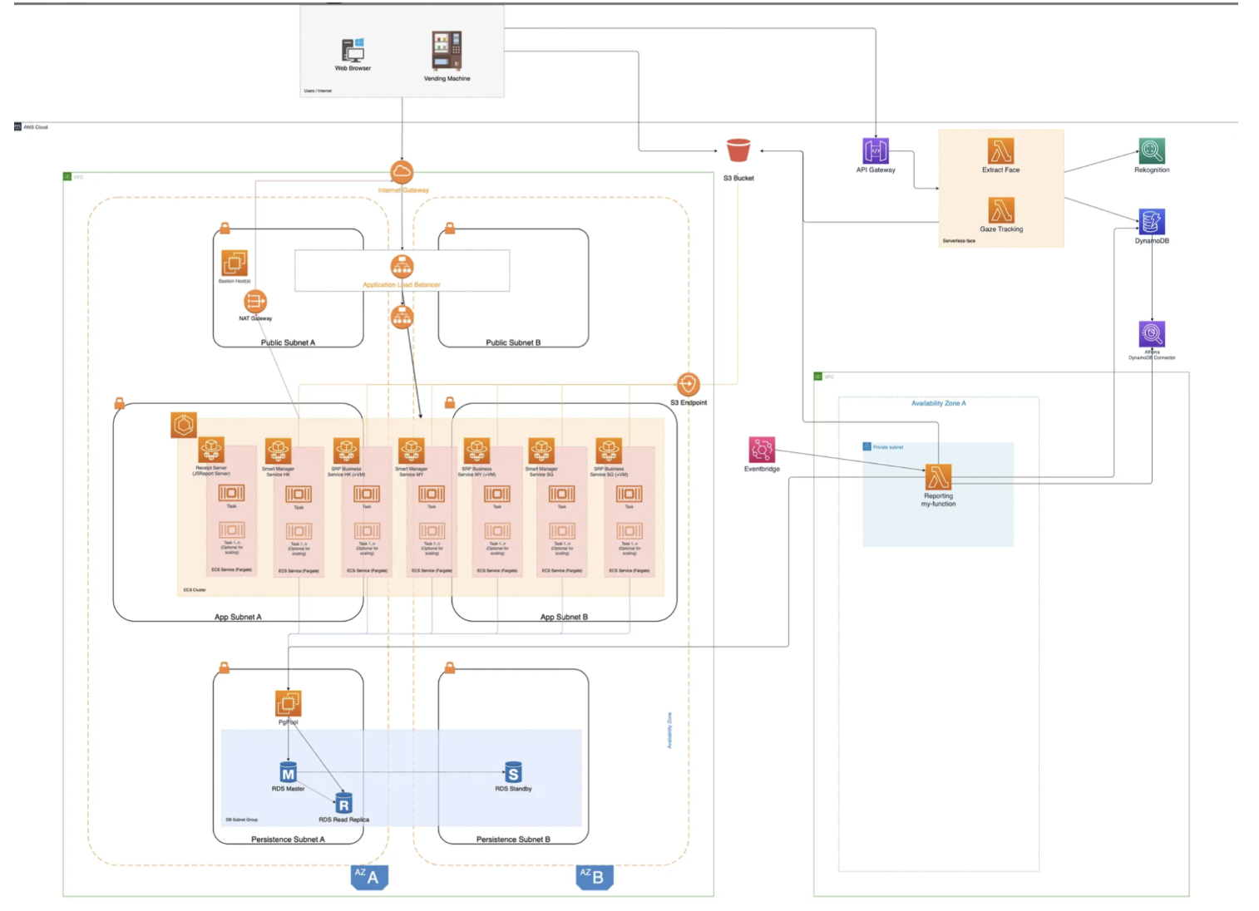Select the AWS Cloud logo icon
1259x911 pixels.
click(x=17, y=127)
